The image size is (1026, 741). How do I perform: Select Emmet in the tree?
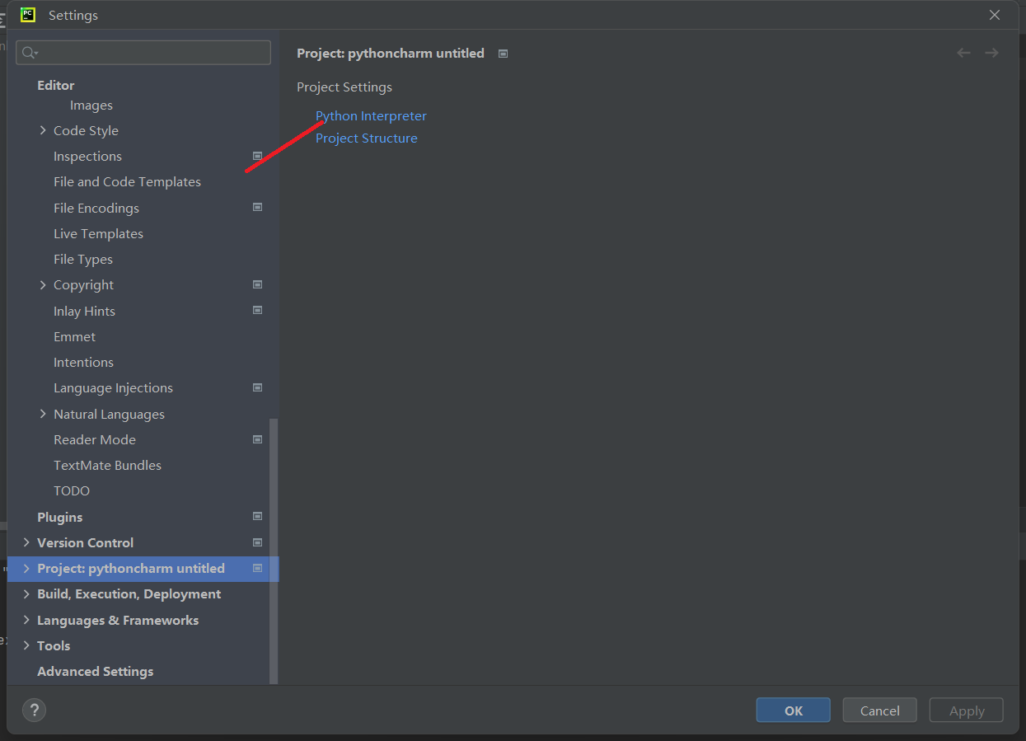74,336
